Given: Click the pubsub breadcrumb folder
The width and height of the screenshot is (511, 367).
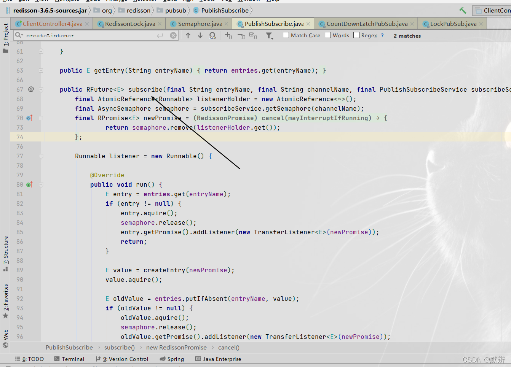Looking at the screenshot, I should [171, 10].
